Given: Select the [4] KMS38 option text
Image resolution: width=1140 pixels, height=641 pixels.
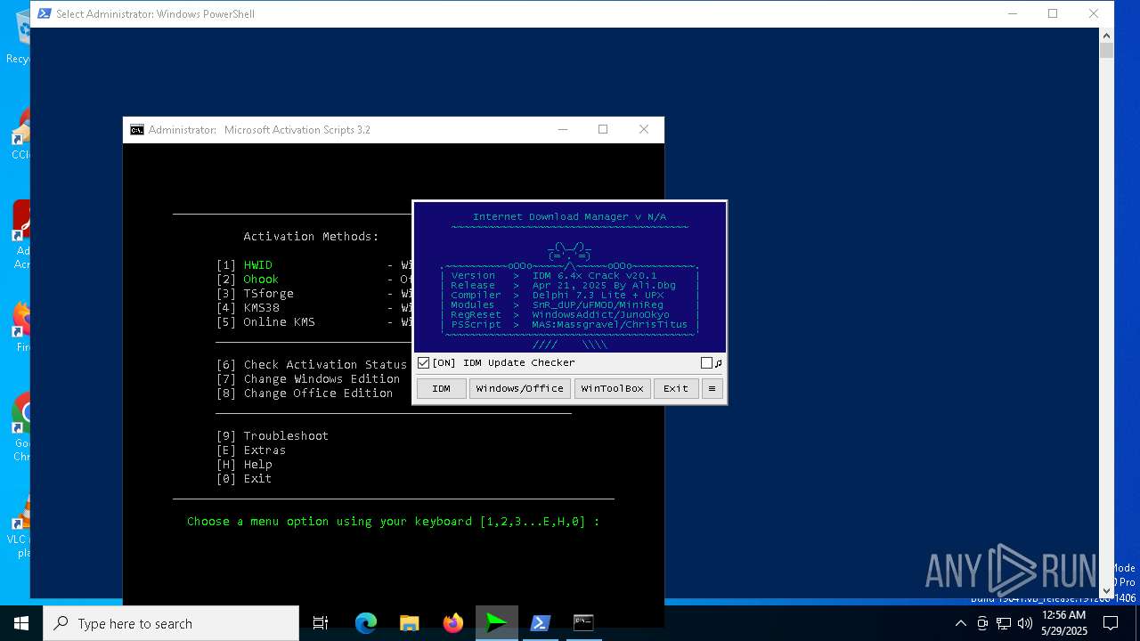Looking at the screenshot, I should (x=248, y=308).
